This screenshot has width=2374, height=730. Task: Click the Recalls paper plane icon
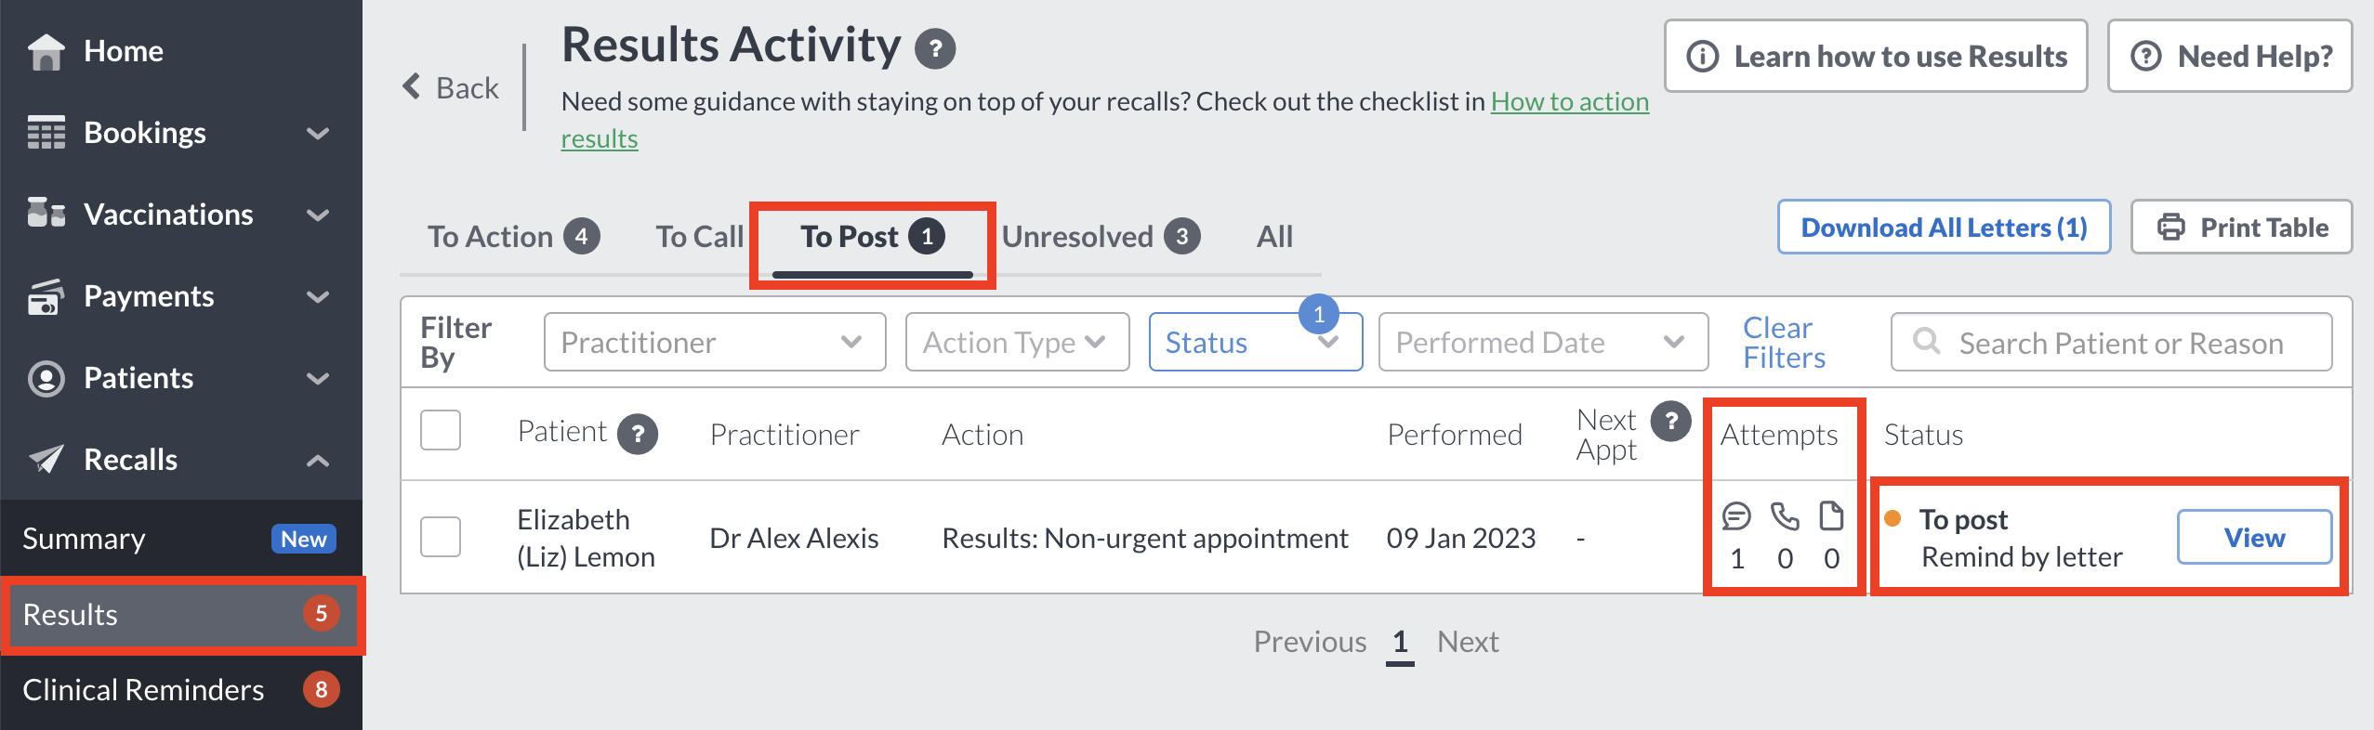coord(46,459)
